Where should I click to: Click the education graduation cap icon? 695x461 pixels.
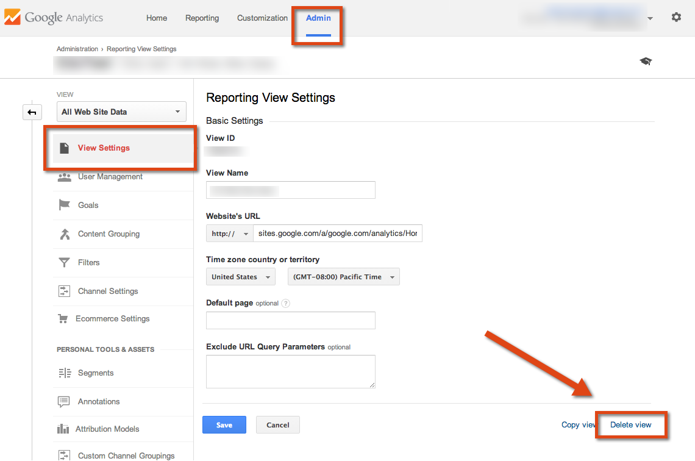pyautogui.click(x=646, y=61)
